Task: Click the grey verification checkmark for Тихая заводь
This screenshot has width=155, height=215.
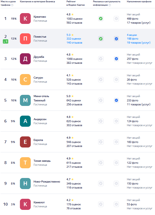Action: click(116, 163)
